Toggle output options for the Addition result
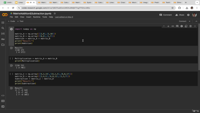This screenshot has height=113, width=200. tap(11, 48)
